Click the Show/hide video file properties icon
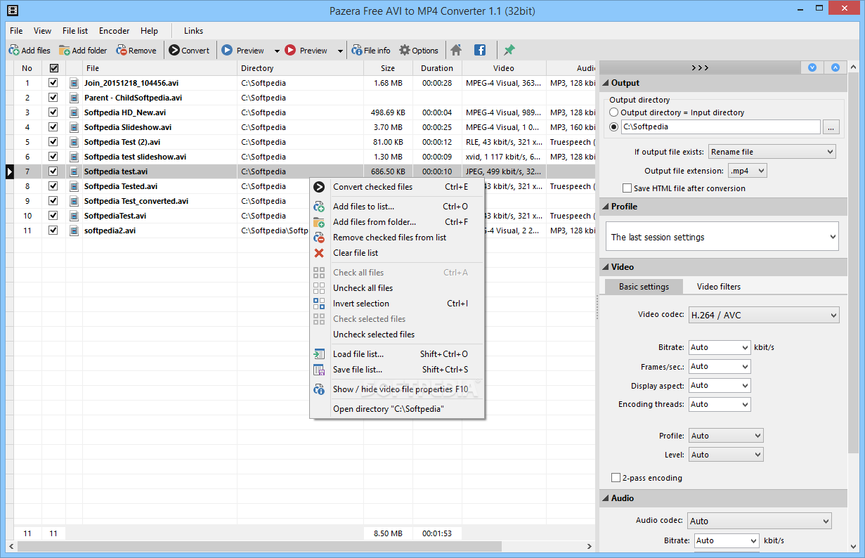This screenshot has width=865, height=558. pyautogui.click(x=319, y=389)
